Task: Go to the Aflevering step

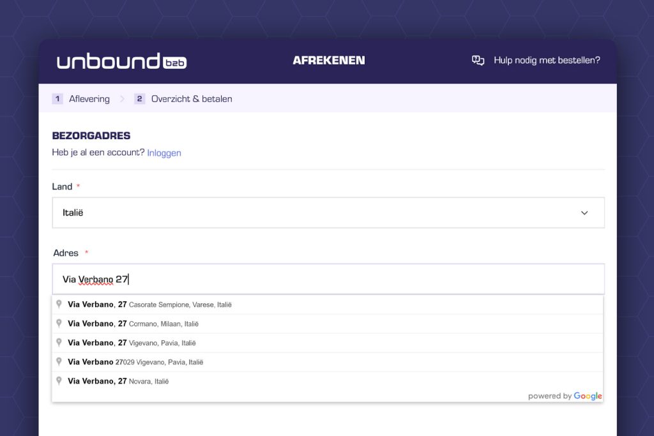Action: 89,99
